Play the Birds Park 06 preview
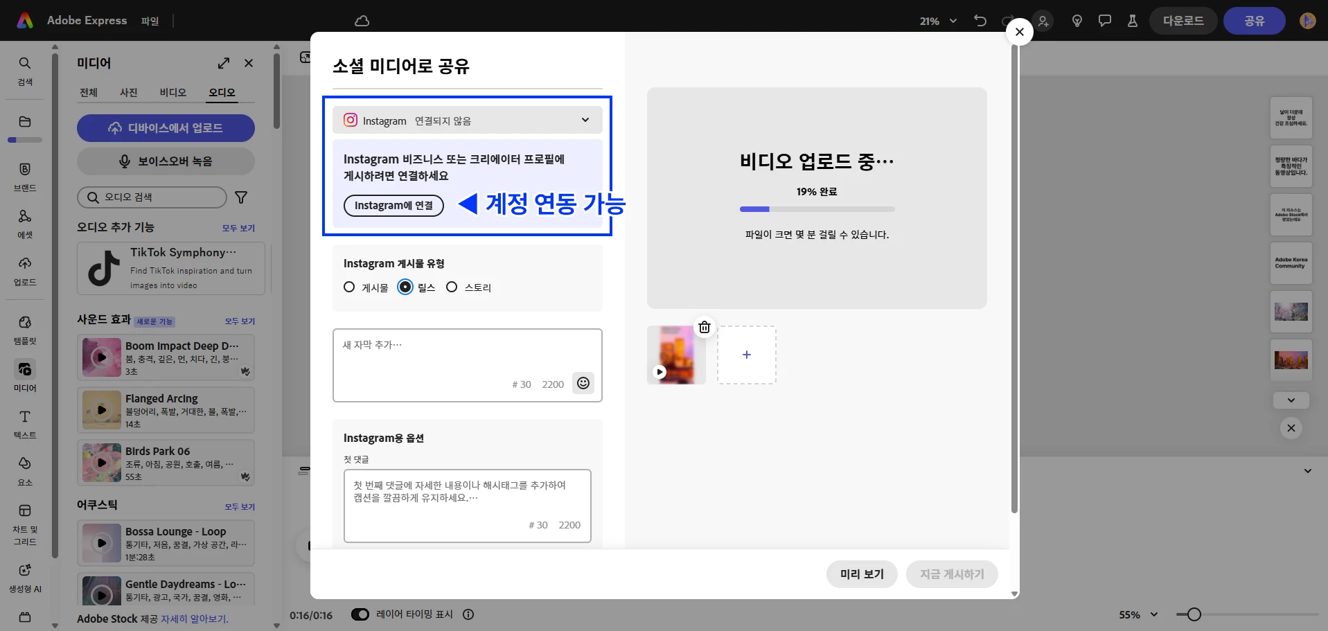 (102, 463)
